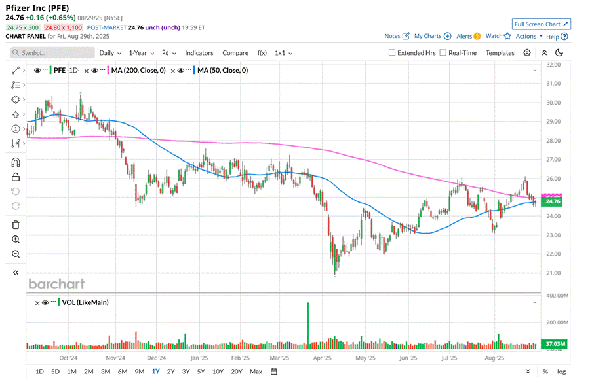Open the chart type dropdown
Viewport: 592px width, 382px height.
(x=168, y=53)
